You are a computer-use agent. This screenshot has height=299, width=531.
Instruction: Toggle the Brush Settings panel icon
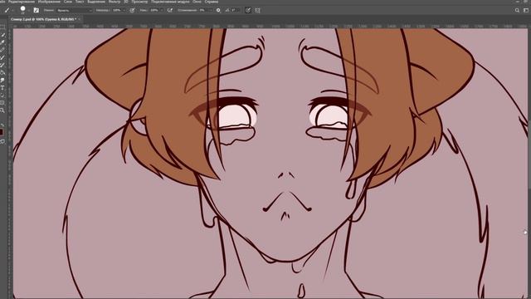point(37,11)
